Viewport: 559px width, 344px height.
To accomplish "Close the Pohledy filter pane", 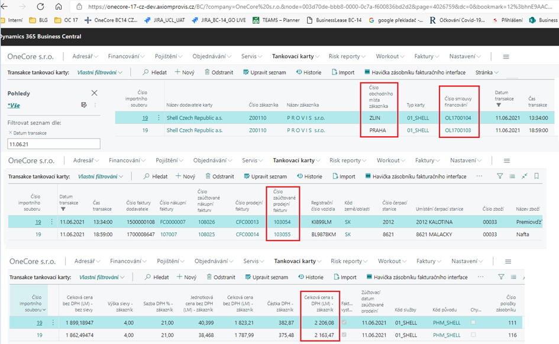I will coord(94,93).
